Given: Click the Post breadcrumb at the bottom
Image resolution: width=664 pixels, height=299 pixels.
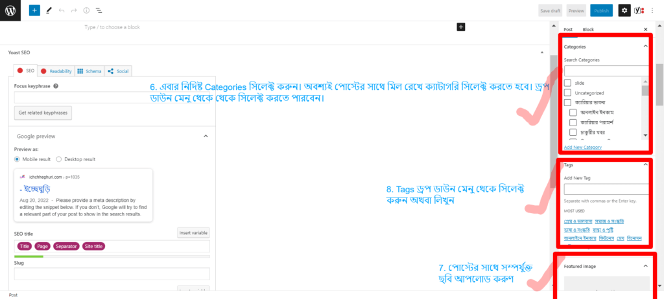Looking at the screenshot, I should point(13,294).
